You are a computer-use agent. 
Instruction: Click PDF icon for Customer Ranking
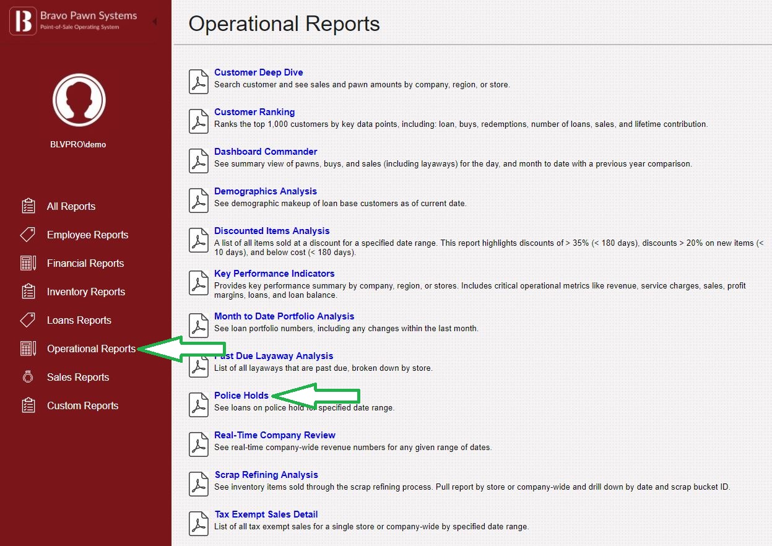click(198, 121)
